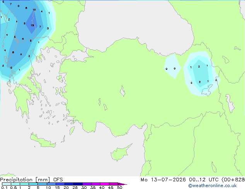Click the legend label '50'
The image size is (245, 189).
(x=120, y=187)
